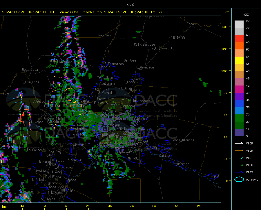The width and height of the screenshot is (261, 210).
Task: Click the Catitas label
Action: [x=165, y=156]
